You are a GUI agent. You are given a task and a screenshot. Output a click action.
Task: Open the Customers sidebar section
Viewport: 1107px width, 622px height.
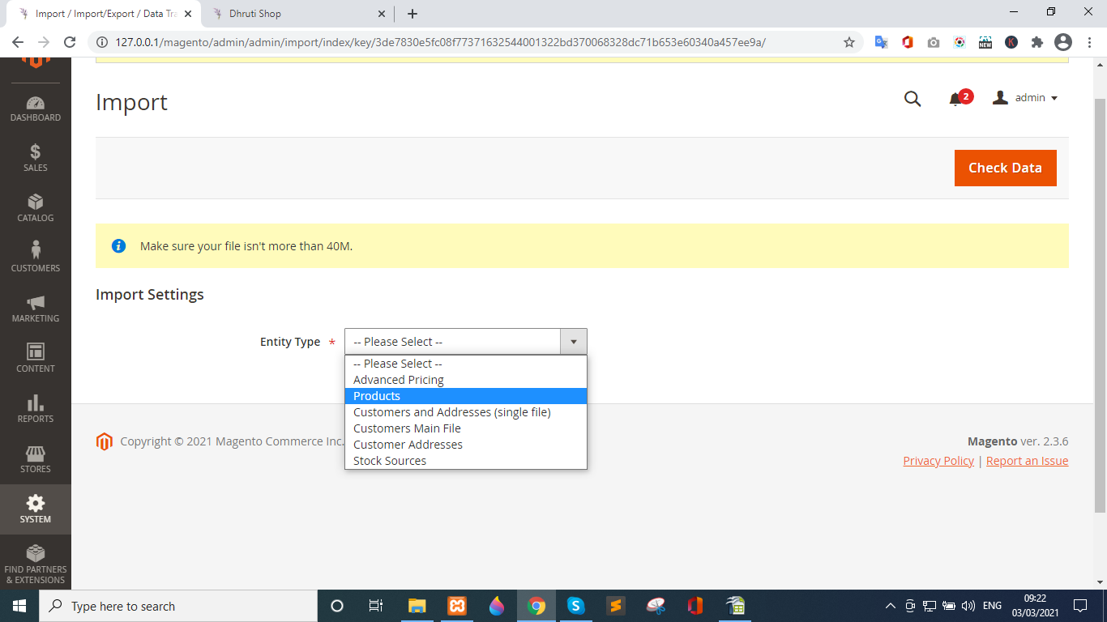tap(35, 258)
